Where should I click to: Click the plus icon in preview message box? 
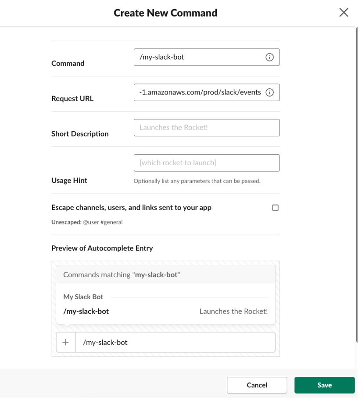coord(66,342)
